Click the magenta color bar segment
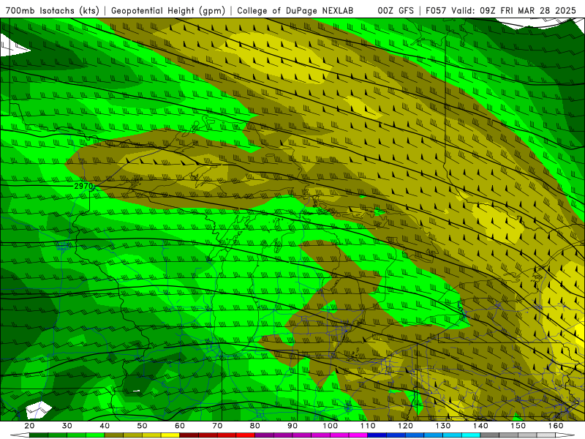Screen dimensions: 585x439 [x=358, y=435]
